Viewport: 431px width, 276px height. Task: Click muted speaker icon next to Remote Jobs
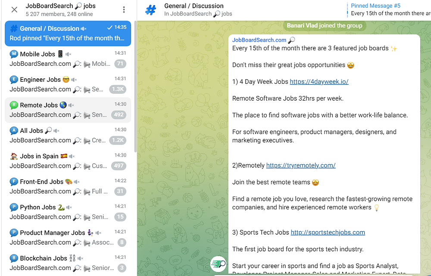tap(71, 105)
